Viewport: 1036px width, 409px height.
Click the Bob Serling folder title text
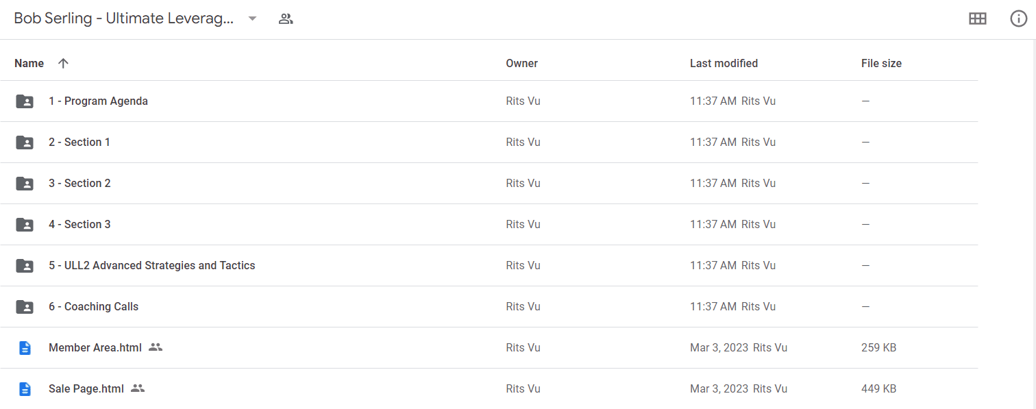pos(124,18)
